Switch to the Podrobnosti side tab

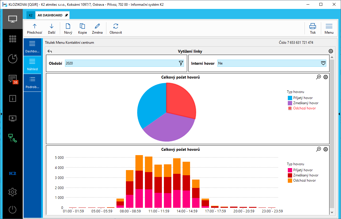(x=32, y=83)
